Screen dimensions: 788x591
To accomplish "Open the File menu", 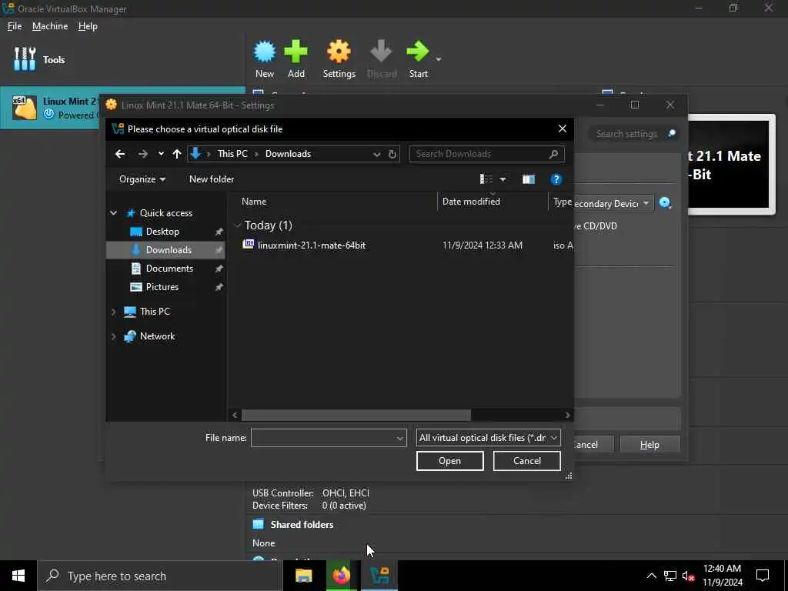I will pyautogui.click(x=15, y=26).
